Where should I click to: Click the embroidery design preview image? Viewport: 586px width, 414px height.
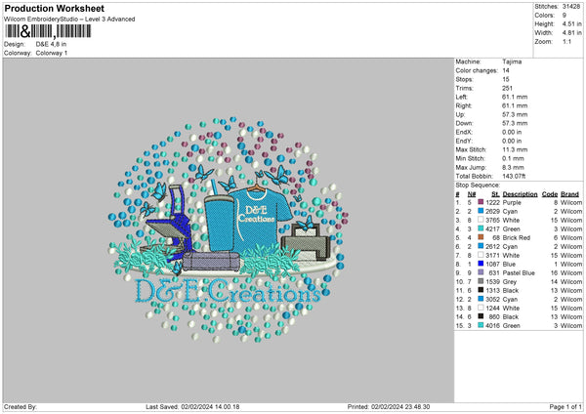[229, 229]
